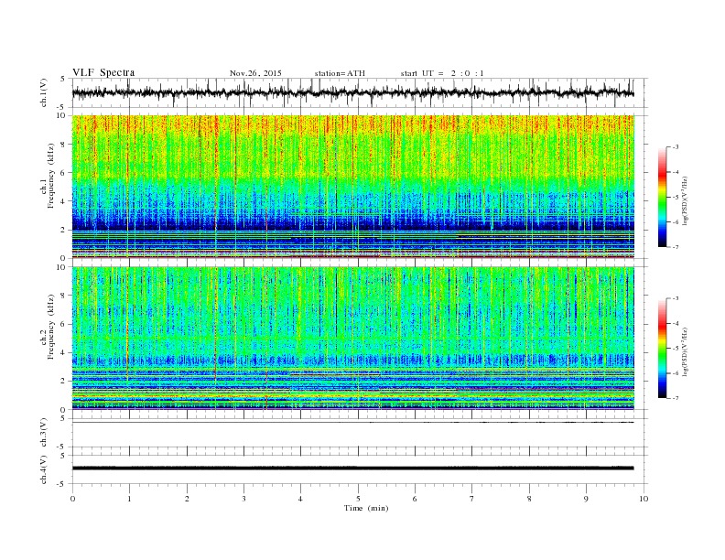
Task: Click the "-7" label on ch.1 color bar
Action: click(x=676, y=247)
